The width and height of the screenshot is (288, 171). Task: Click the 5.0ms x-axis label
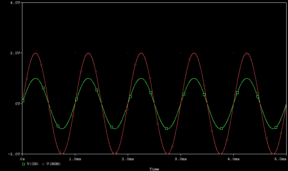click(280, 159)
